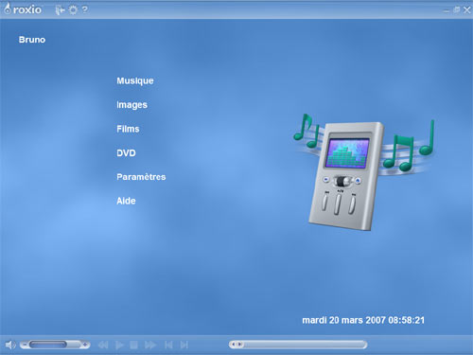
Task: Click the rewind button
Action: coord(103,345)
